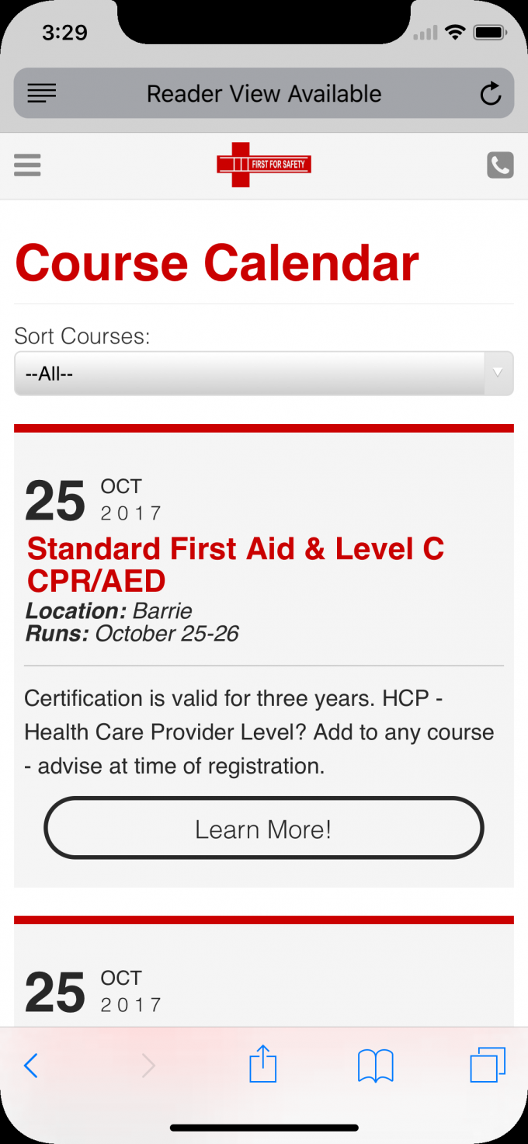
Task: Reload the page with the refresh icon
Action: pyautogui.click(x=490, y=94)
